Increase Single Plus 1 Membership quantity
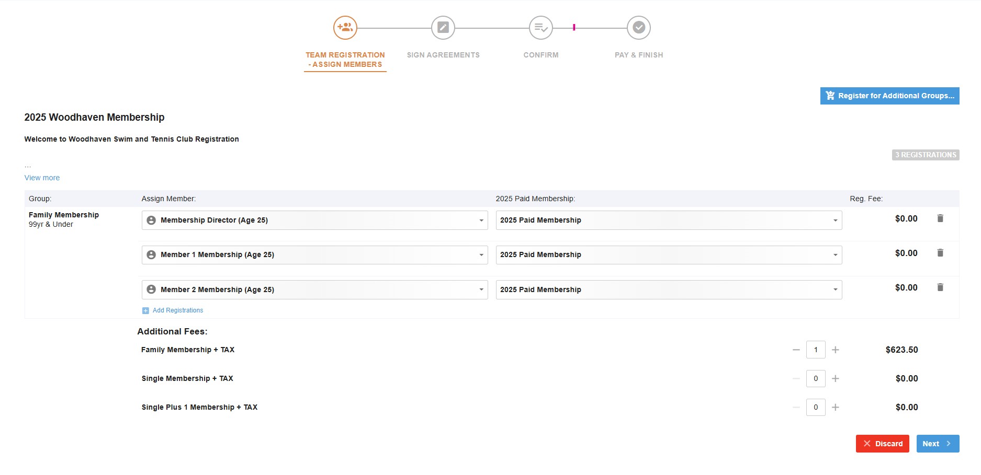The height and width of the screenshot is (475, 981). click(835, 408)
